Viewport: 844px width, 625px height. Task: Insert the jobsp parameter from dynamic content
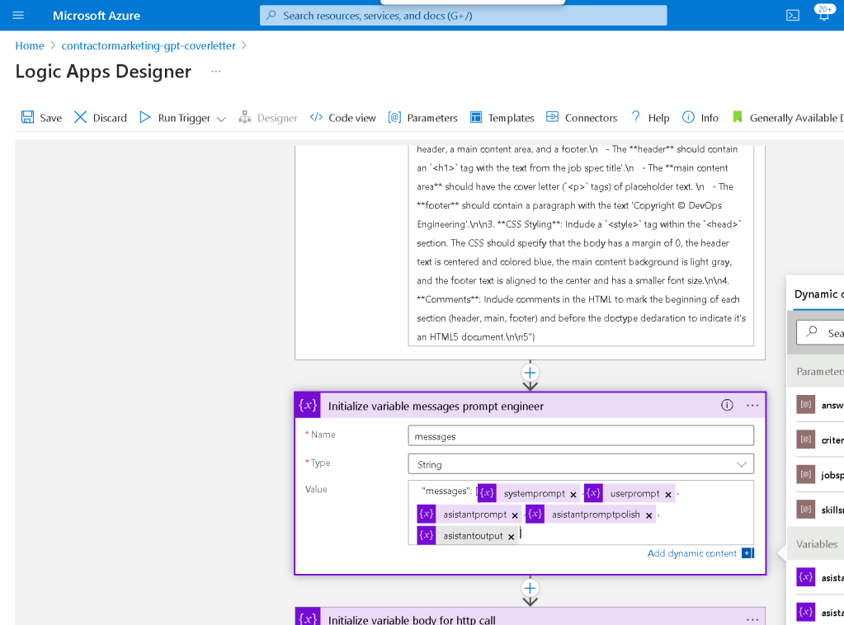(819, 474)
